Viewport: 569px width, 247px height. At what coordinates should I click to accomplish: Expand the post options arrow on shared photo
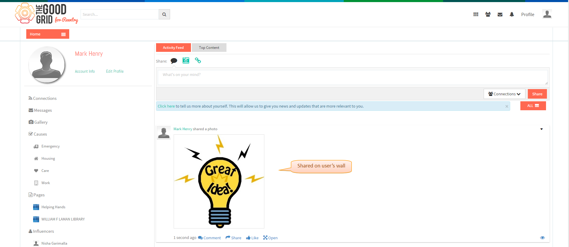(x=542, y=129)
